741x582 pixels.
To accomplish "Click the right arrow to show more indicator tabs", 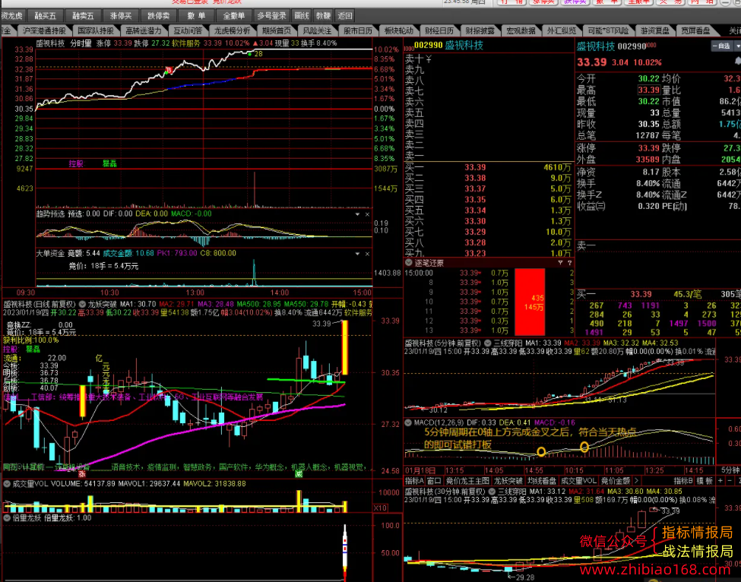I will click(x=637, y=481).
